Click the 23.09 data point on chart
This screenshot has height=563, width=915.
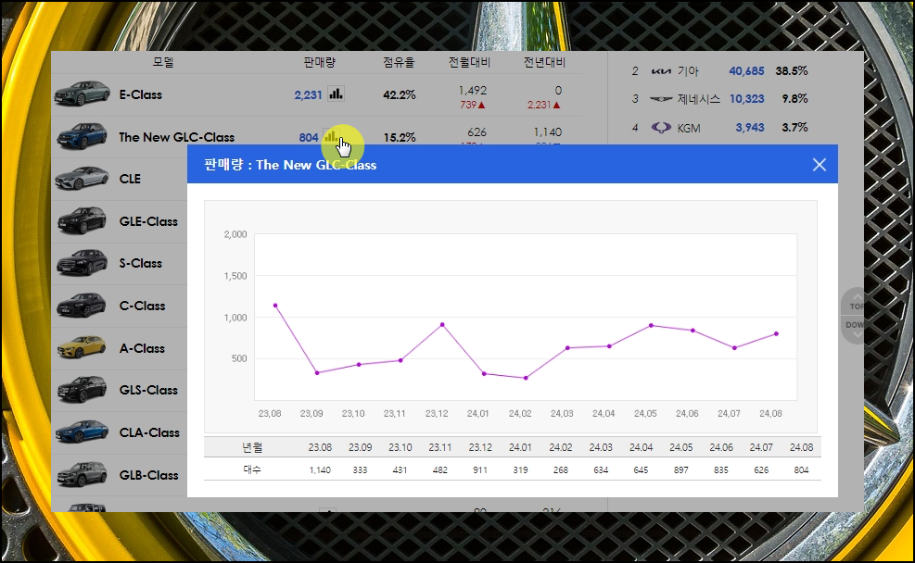317,373
